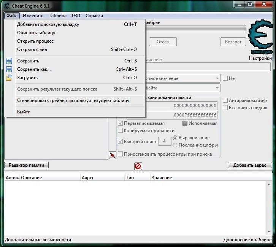Open the Таблица menu
The image size is (276, 247).
tap(57, 16)
